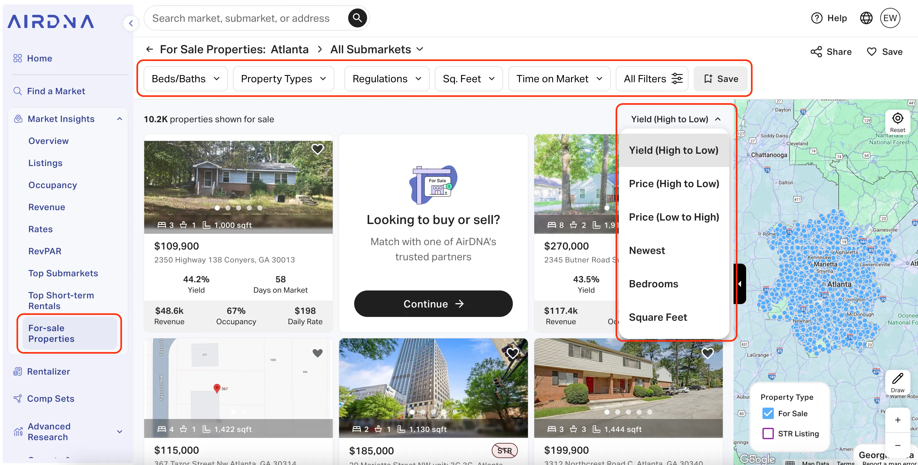Viewport: 918px width, 465px height.
Task: Open the globe language selector
Action: coord(866,18)
